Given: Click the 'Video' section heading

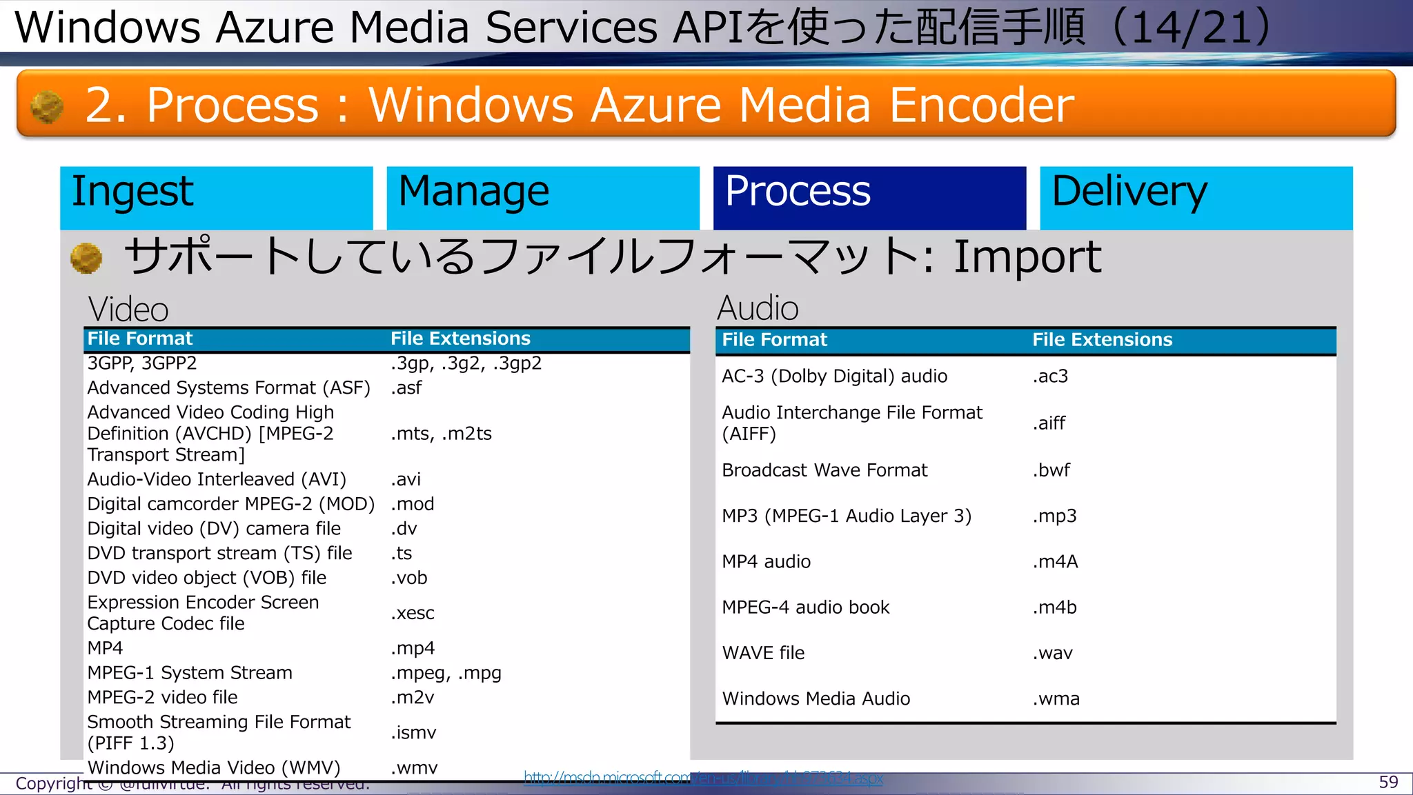Looking at the screenshot, I should [x=128, y=309].
